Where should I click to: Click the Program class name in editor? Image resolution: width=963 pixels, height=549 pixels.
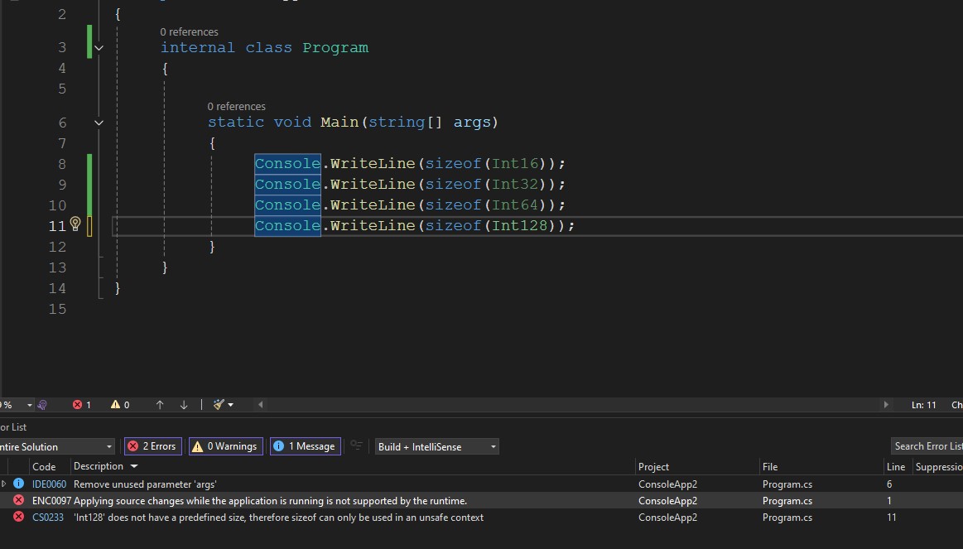click(335, 48)
